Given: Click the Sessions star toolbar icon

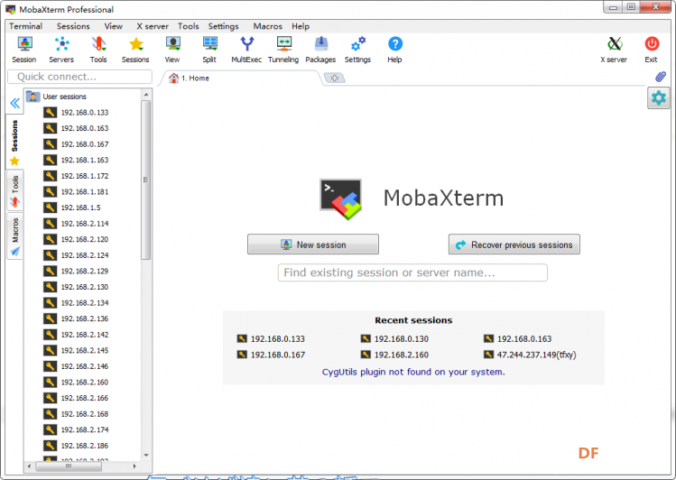Looking at the screenshot, I should coord(135,50).
